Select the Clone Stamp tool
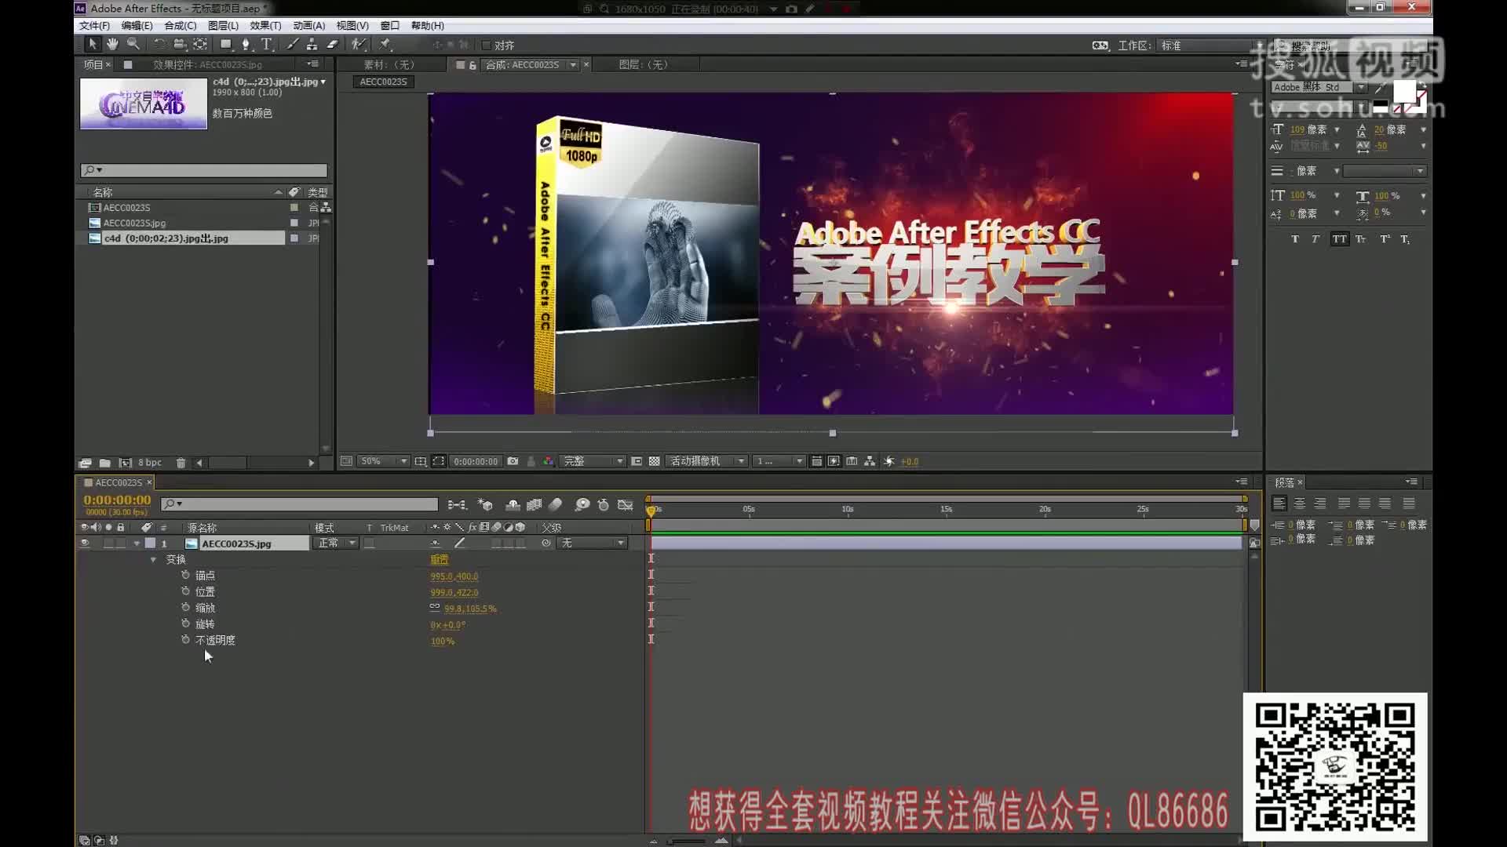The width and height of the screenshot is (1507, 847). pos(312,45)
